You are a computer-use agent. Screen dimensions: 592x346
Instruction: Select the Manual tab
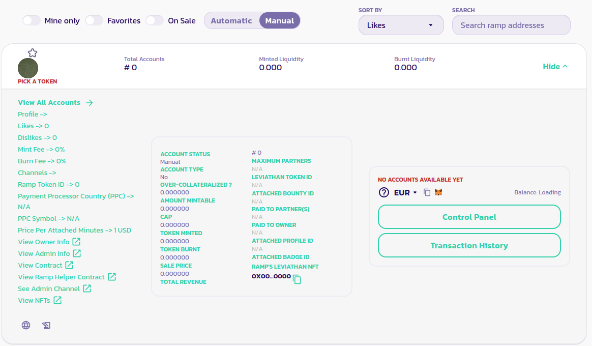[279, 21]
